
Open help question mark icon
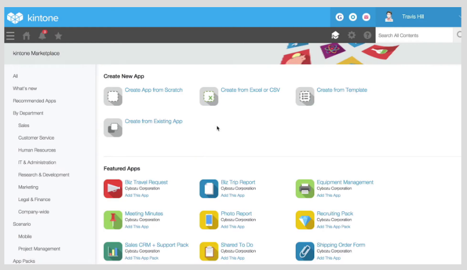(x=367, y=35)
